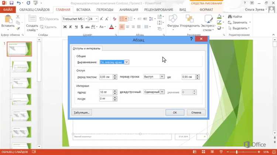Select the second slide layout thumbnail

coord(22,67)
